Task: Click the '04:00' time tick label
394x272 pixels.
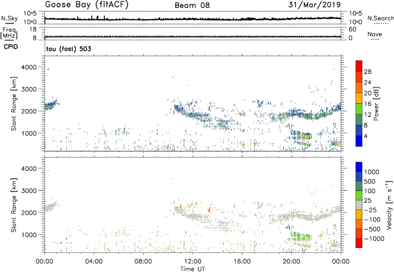Action: pyautogui.click(x=94, y=262)
